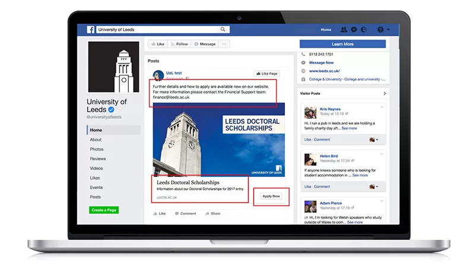Click the UoL test avatar

point(158,75)
